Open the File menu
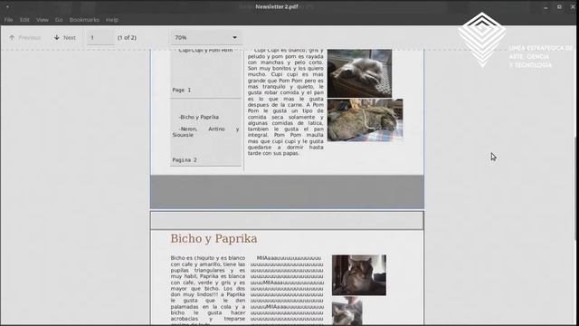 coord(8,20)
